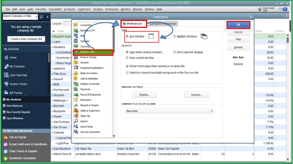Choose Save current desktop option
Image resolution: width=293 pixels, height=164 pixels.
coord(127,58)
